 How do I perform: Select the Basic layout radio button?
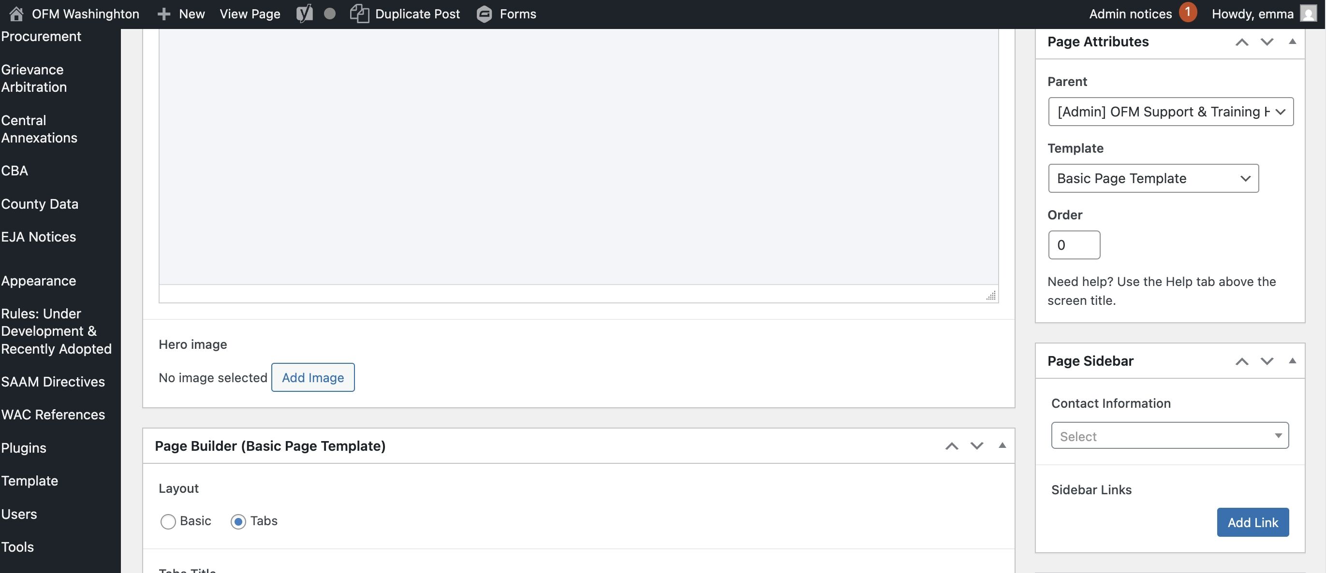point(168,522)
